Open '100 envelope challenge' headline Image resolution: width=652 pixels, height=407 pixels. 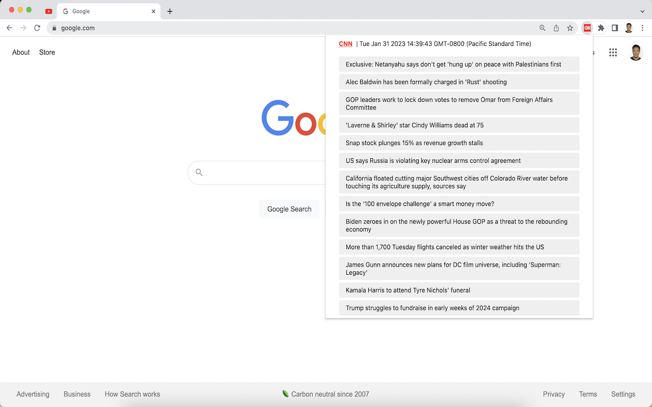[x=459, y=204]
